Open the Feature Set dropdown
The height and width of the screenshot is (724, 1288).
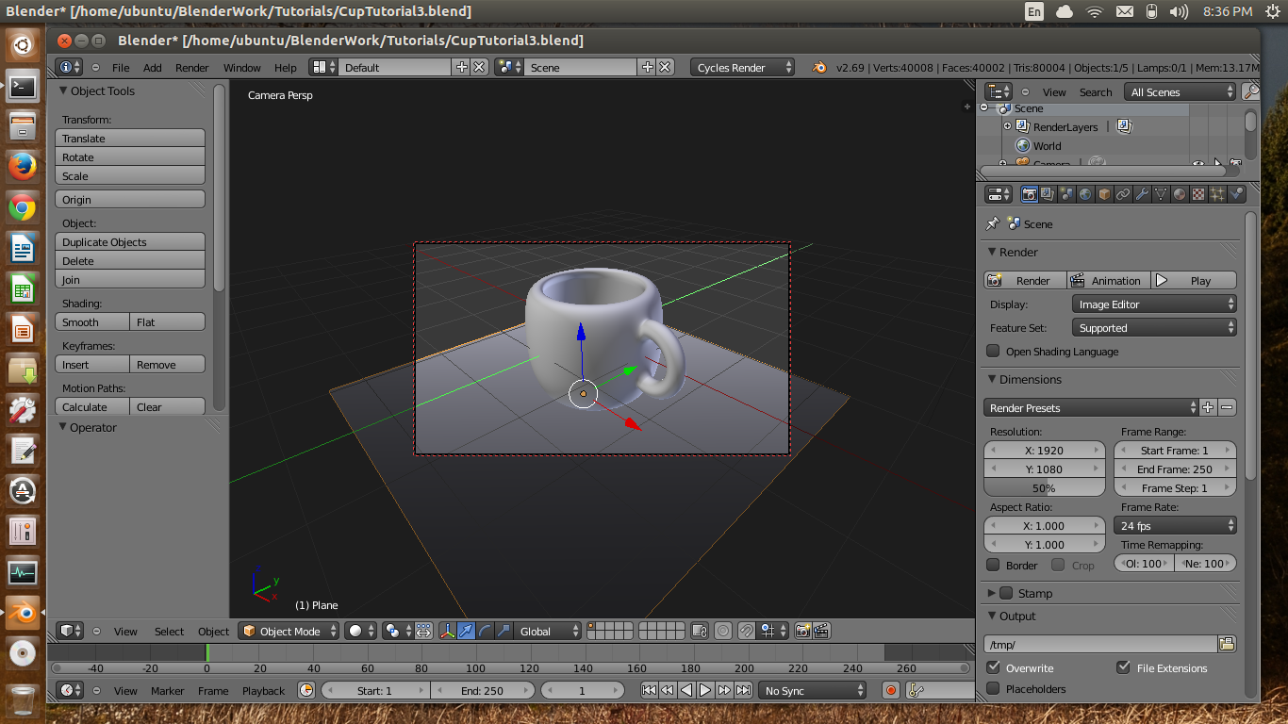point(1154,328)
